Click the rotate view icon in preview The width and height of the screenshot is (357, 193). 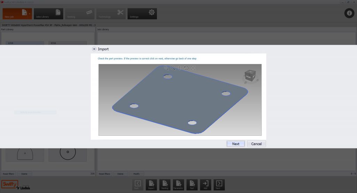click(186, 68)
